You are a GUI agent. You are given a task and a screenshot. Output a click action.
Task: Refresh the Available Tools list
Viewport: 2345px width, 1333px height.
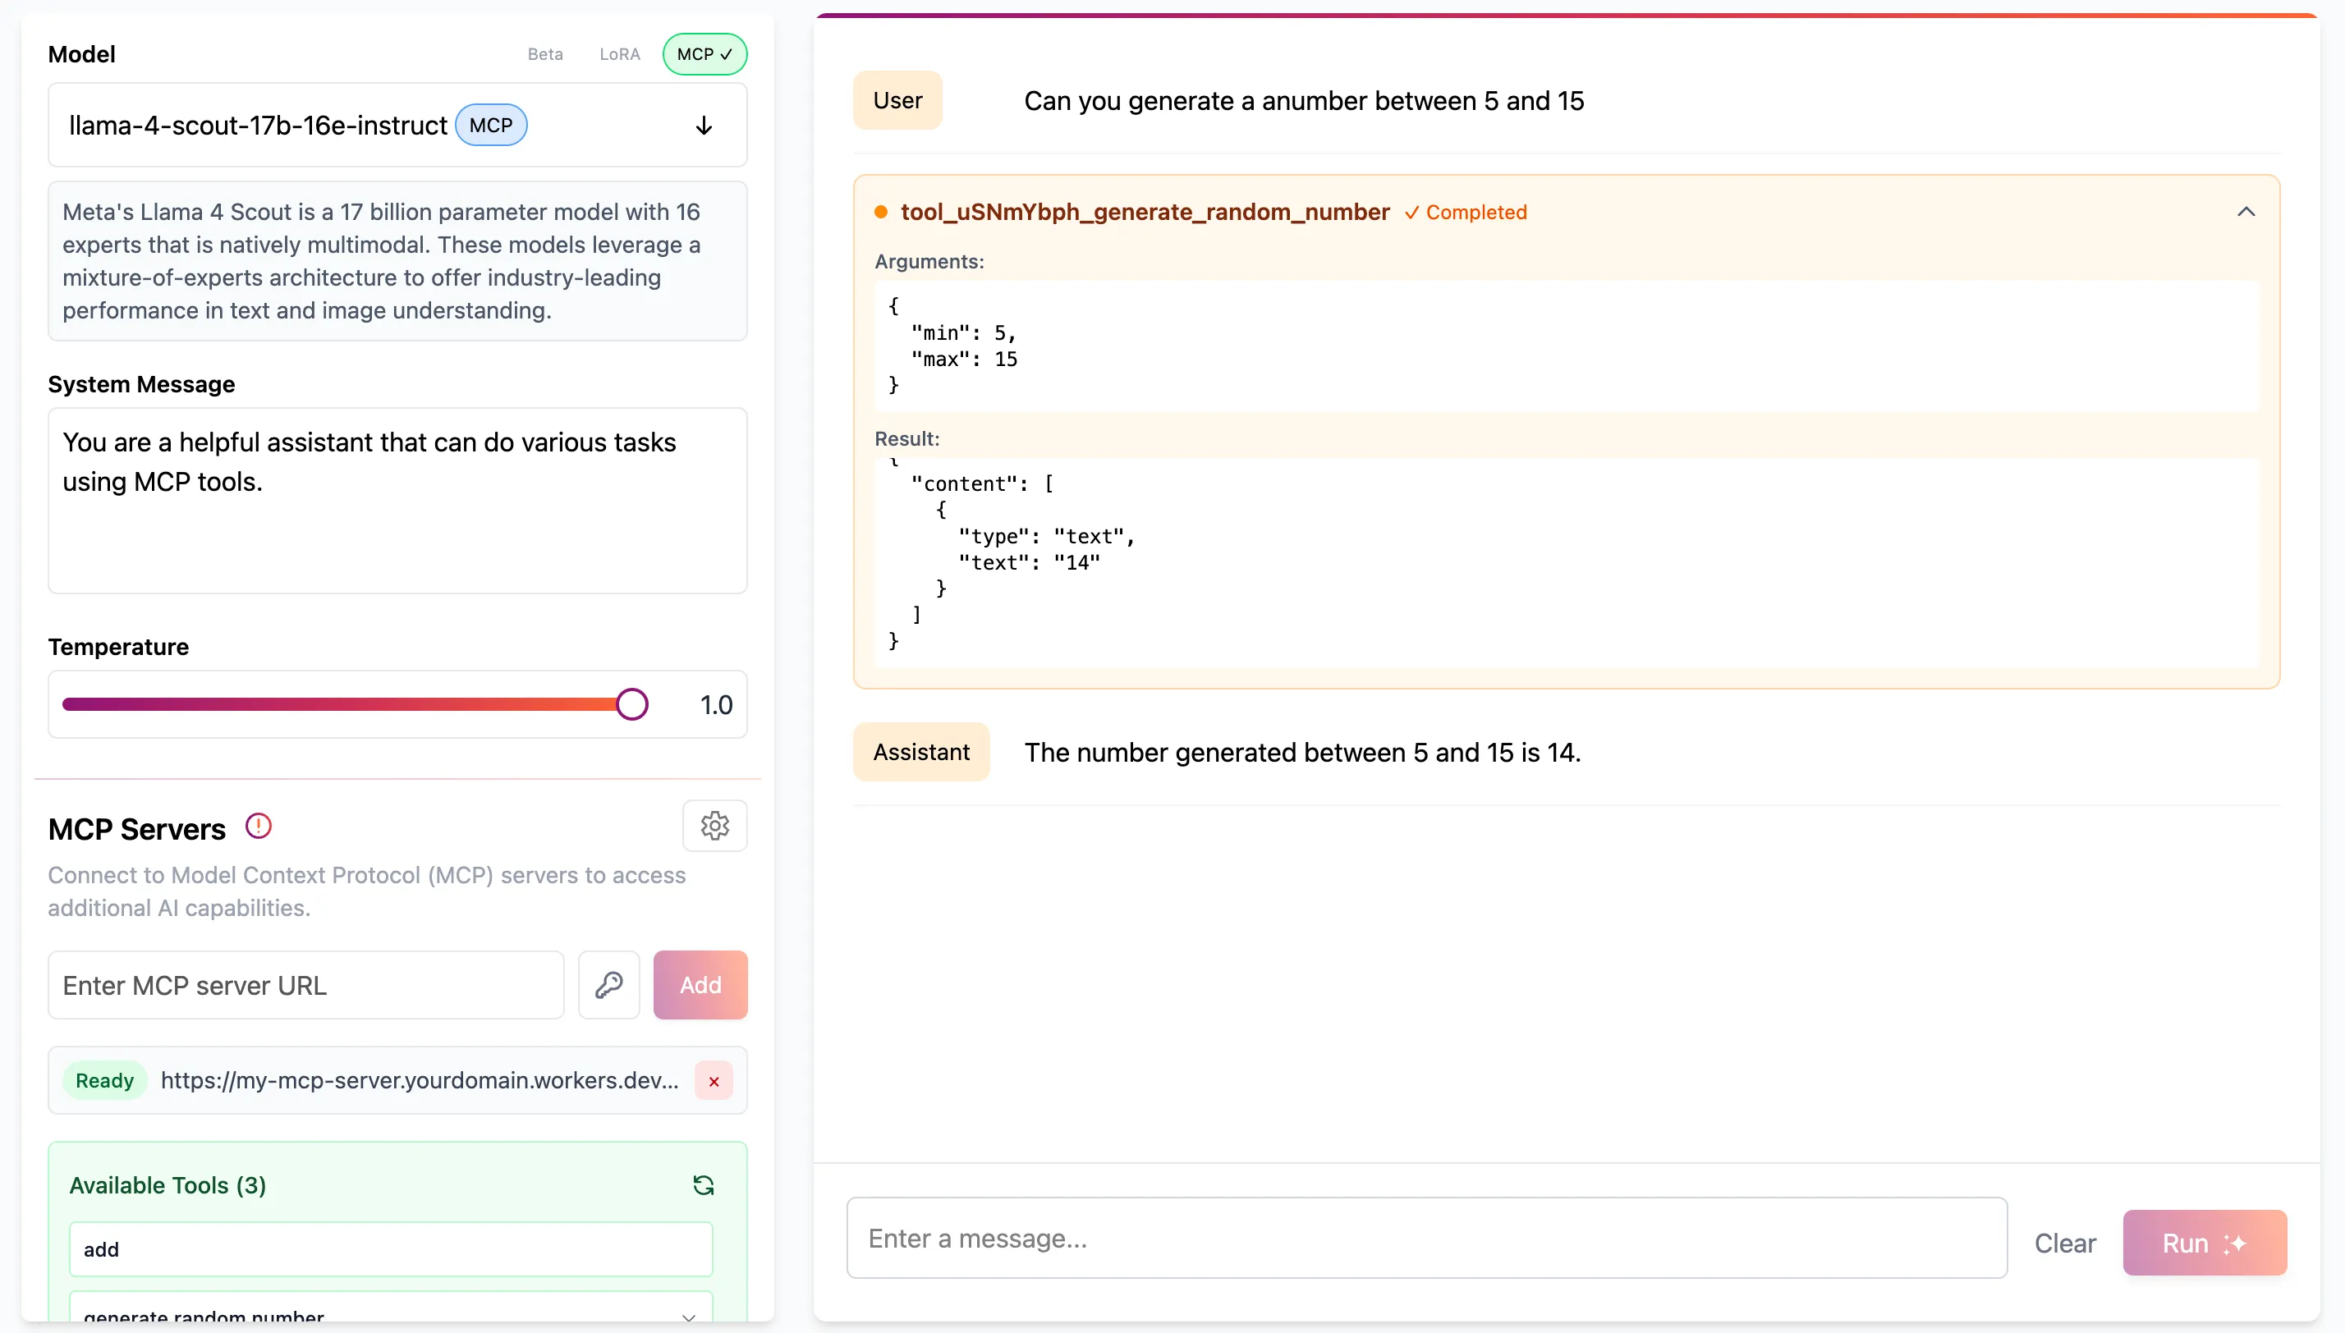(703, 1184)
